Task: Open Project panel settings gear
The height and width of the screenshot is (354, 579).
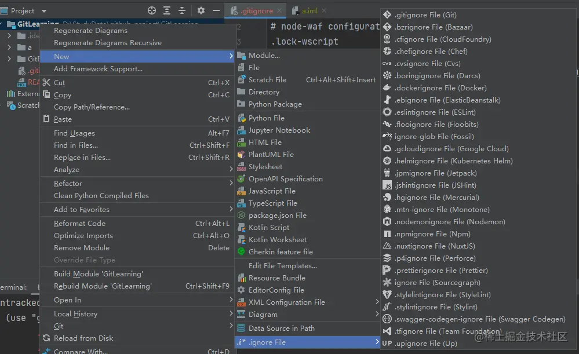Action: tap(201, 10)
